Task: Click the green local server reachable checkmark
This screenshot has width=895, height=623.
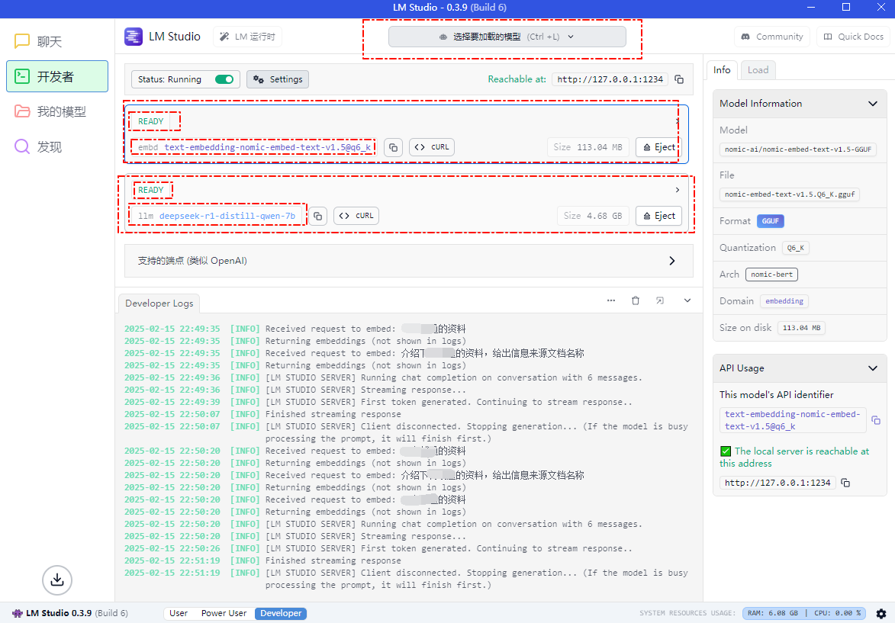Action: (x=726, y=451)
